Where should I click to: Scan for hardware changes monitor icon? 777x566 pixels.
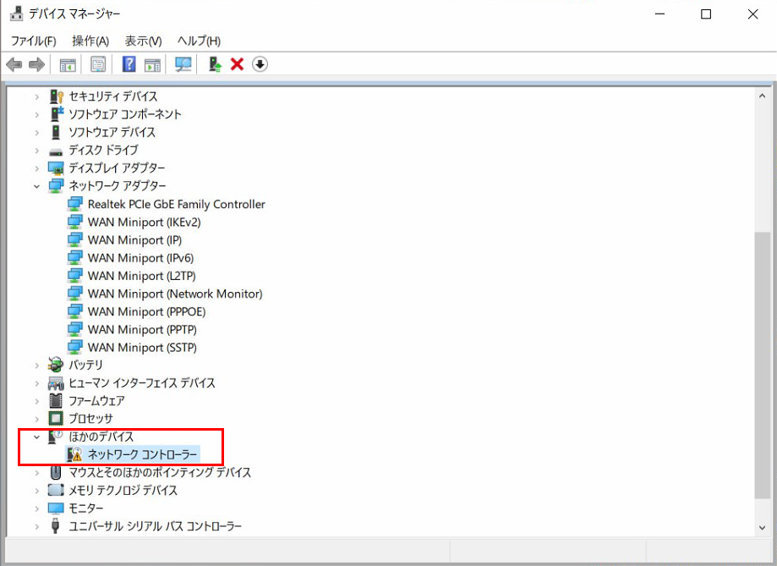tap(183, 64)
